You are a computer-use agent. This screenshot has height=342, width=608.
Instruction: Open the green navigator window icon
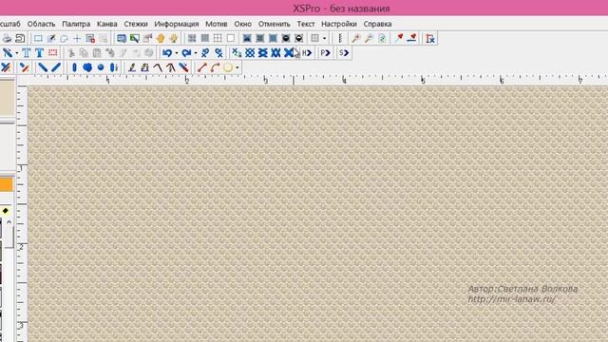pos(135,38)
